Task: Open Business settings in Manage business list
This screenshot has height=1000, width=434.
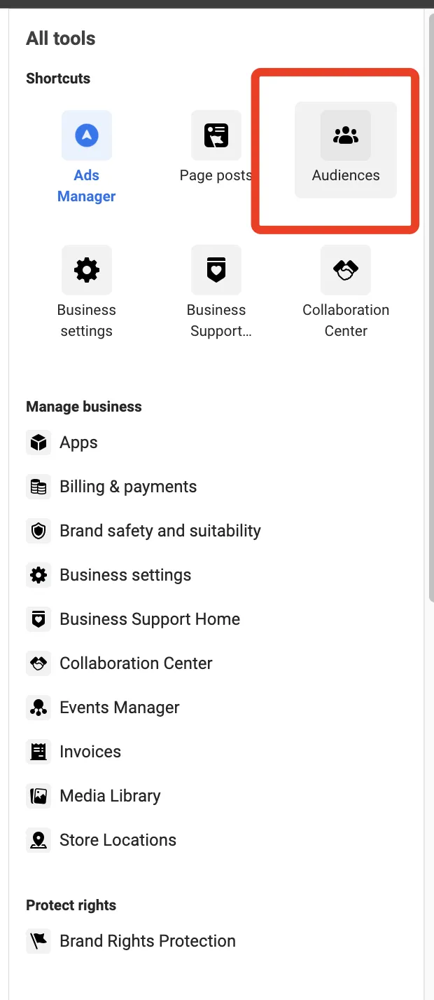Action: point(125,575)
